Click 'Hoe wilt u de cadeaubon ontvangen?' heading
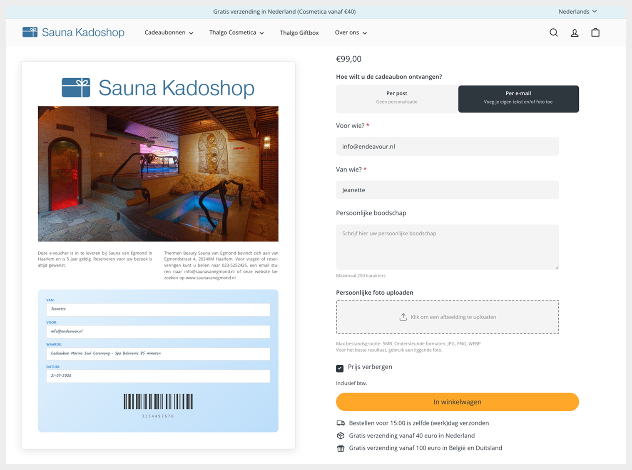 click(x=389, y=77)
